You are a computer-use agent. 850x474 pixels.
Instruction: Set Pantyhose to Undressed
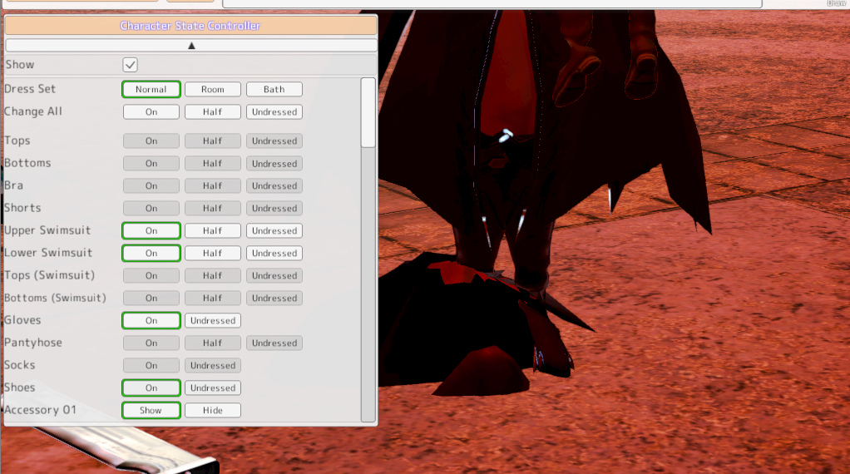coord(274,343)
